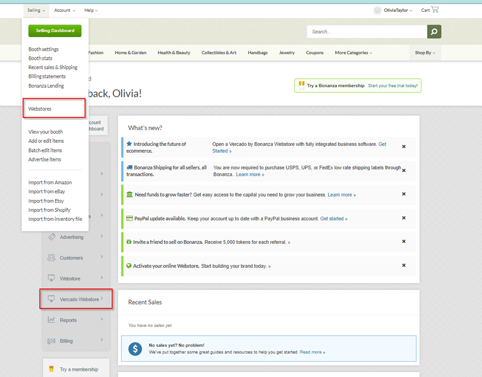This screenshot has height=377, width=482.
Task: Close the Need funds notification
Action: [x=404, y=194]
